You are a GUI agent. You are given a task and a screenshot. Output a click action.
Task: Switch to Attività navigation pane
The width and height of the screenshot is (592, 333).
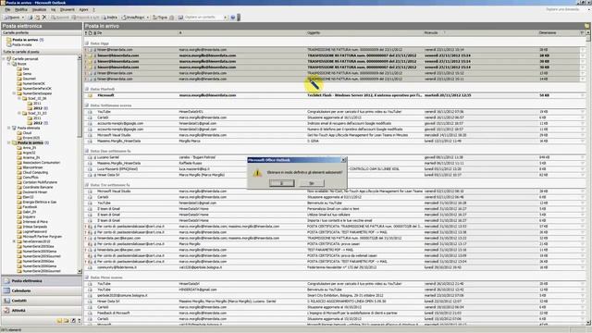(x=41, y=311)
